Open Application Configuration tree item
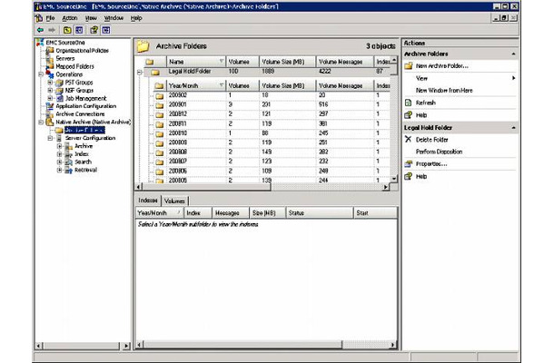This screenshot has height=363, width=554. (x=86, y=106)
